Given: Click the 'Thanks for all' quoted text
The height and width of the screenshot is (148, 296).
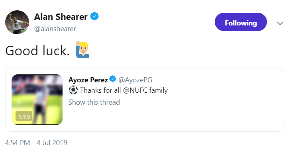Looking at the screenshot, I should (100, 90).
